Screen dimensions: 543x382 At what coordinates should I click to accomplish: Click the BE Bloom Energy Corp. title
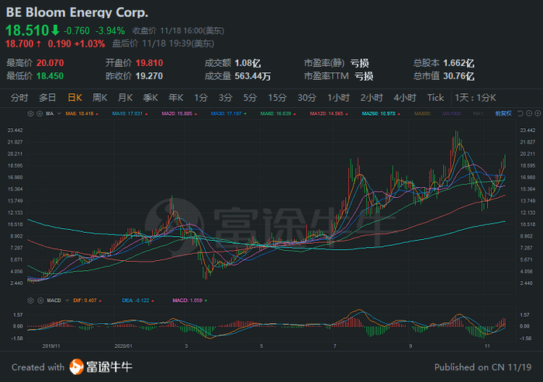77,12
